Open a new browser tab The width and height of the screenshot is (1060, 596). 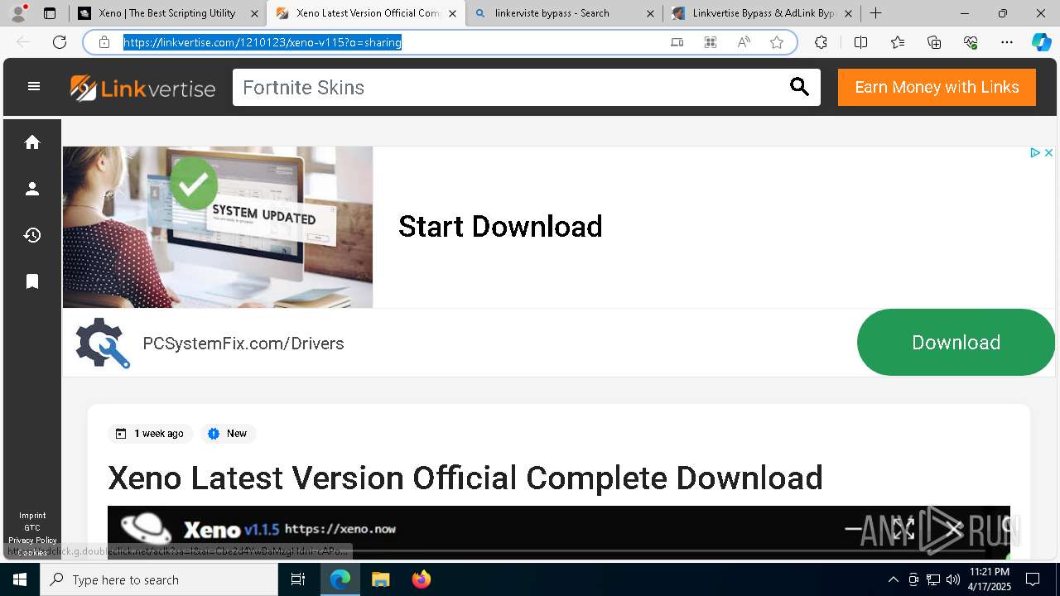[x=876, y=13]
